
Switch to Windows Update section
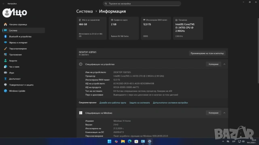[x=23, y=91]
